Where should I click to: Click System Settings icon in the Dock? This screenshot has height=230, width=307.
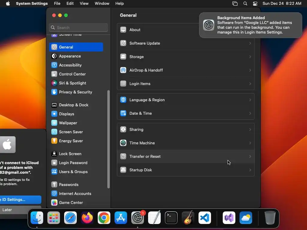138,218
